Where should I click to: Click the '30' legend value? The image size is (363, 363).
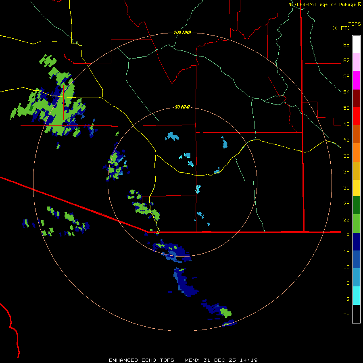click(x=346, y=188)
